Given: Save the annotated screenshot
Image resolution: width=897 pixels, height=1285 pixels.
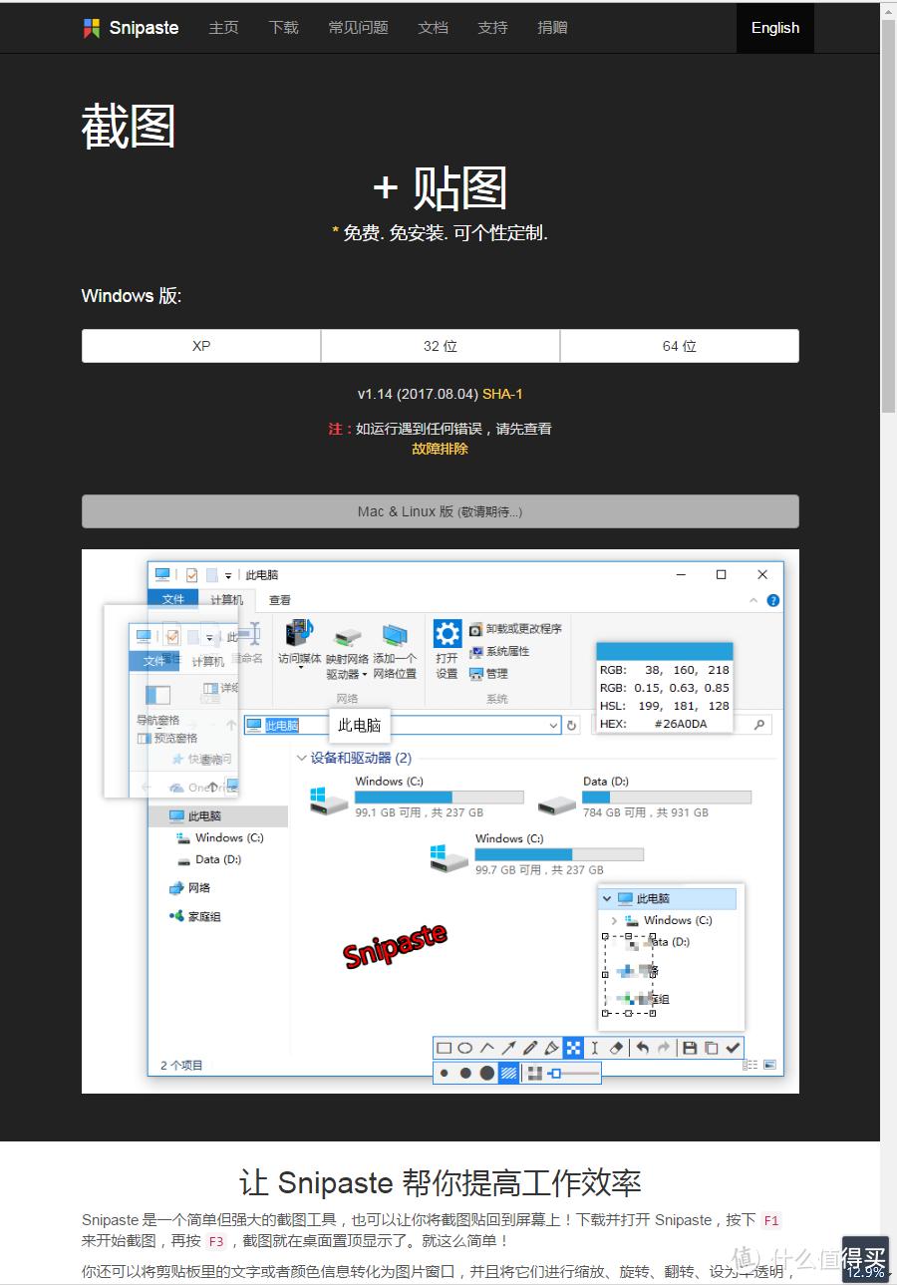Looking at the screenshot, I should pyautogui.click(x=690, y=1048).
